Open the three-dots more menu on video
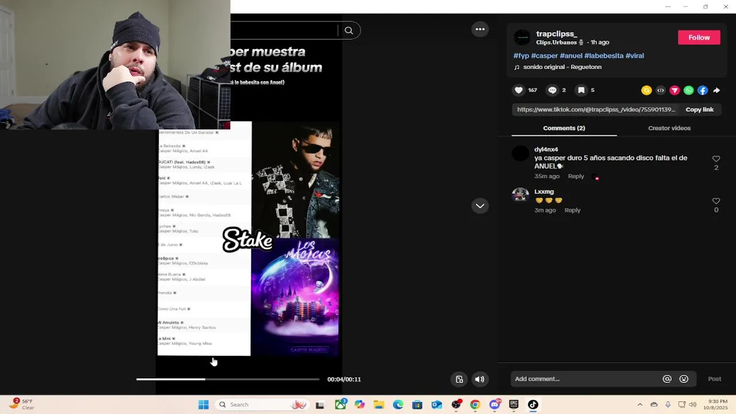The width and height of the screenshot is (736, 414). coord(480,29)
